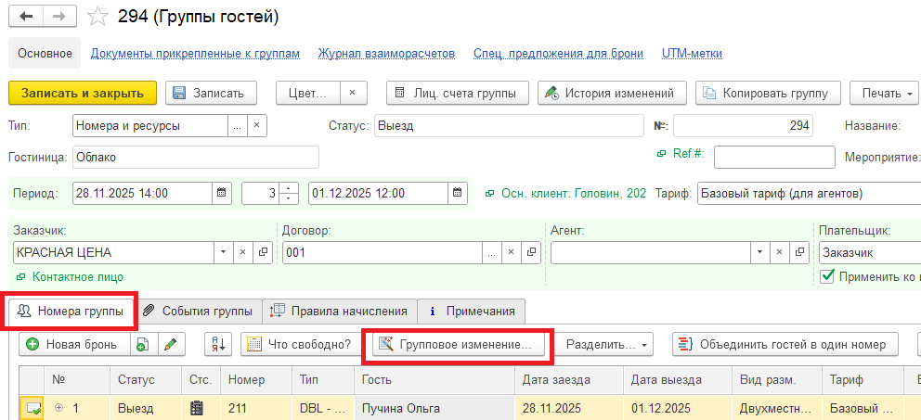Select the room number cell 211
Image resolution: width=921 pixels, height=420 pixels.
(256, 408)
